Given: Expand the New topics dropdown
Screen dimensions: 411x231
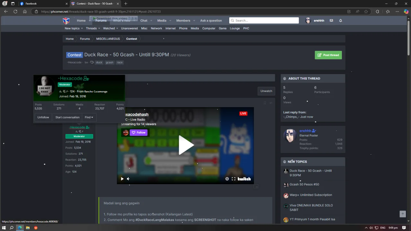Looking at the screenshot, I should tap(82, 29).
